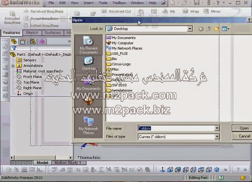Click the status bar help icon
This screenshot has height=182, width=252.
point(221,177)
